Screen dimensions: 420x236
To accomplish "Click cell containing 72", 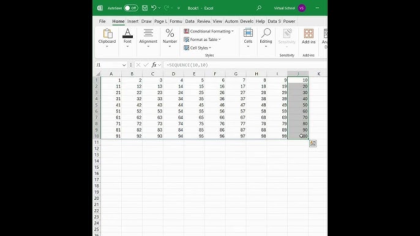I will [x=132, y=124].
